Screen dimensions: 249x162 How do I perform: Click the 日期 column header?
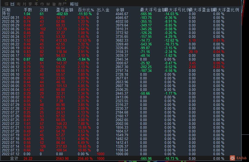[x=6, y=10]
